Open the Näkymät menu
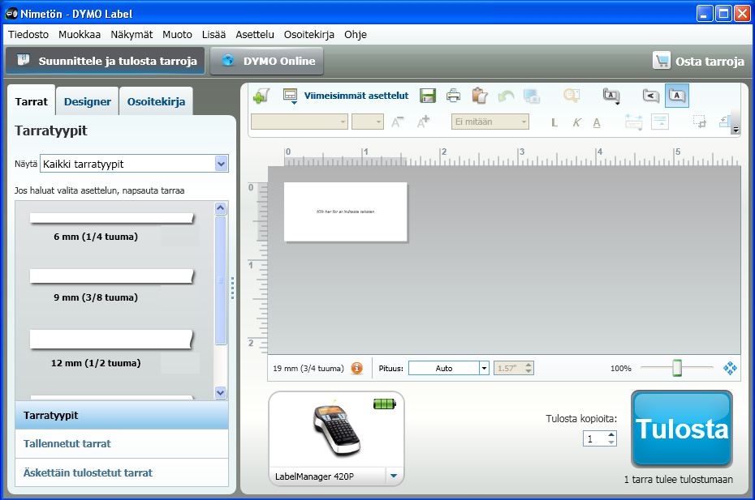 click(132, 35)
